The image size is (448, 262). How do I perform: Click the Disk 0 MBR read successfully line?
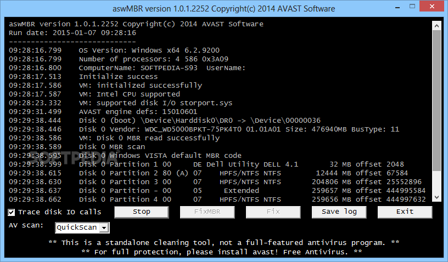click(x=114, y=138)
